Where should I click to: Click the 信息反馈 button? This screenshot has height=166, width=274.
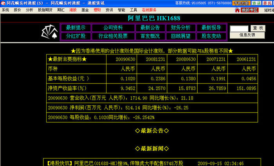pos(247,35)
